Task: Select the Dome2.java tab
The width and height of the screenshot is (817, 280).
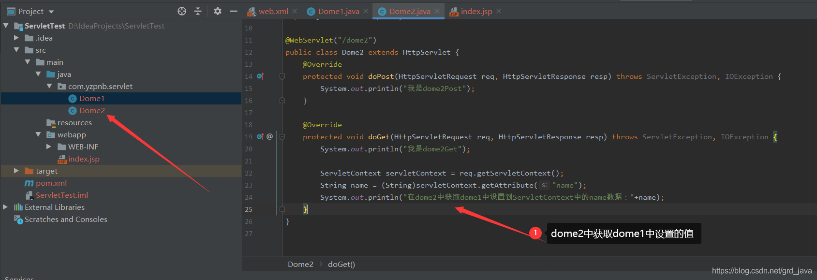Action: point(410,11)
